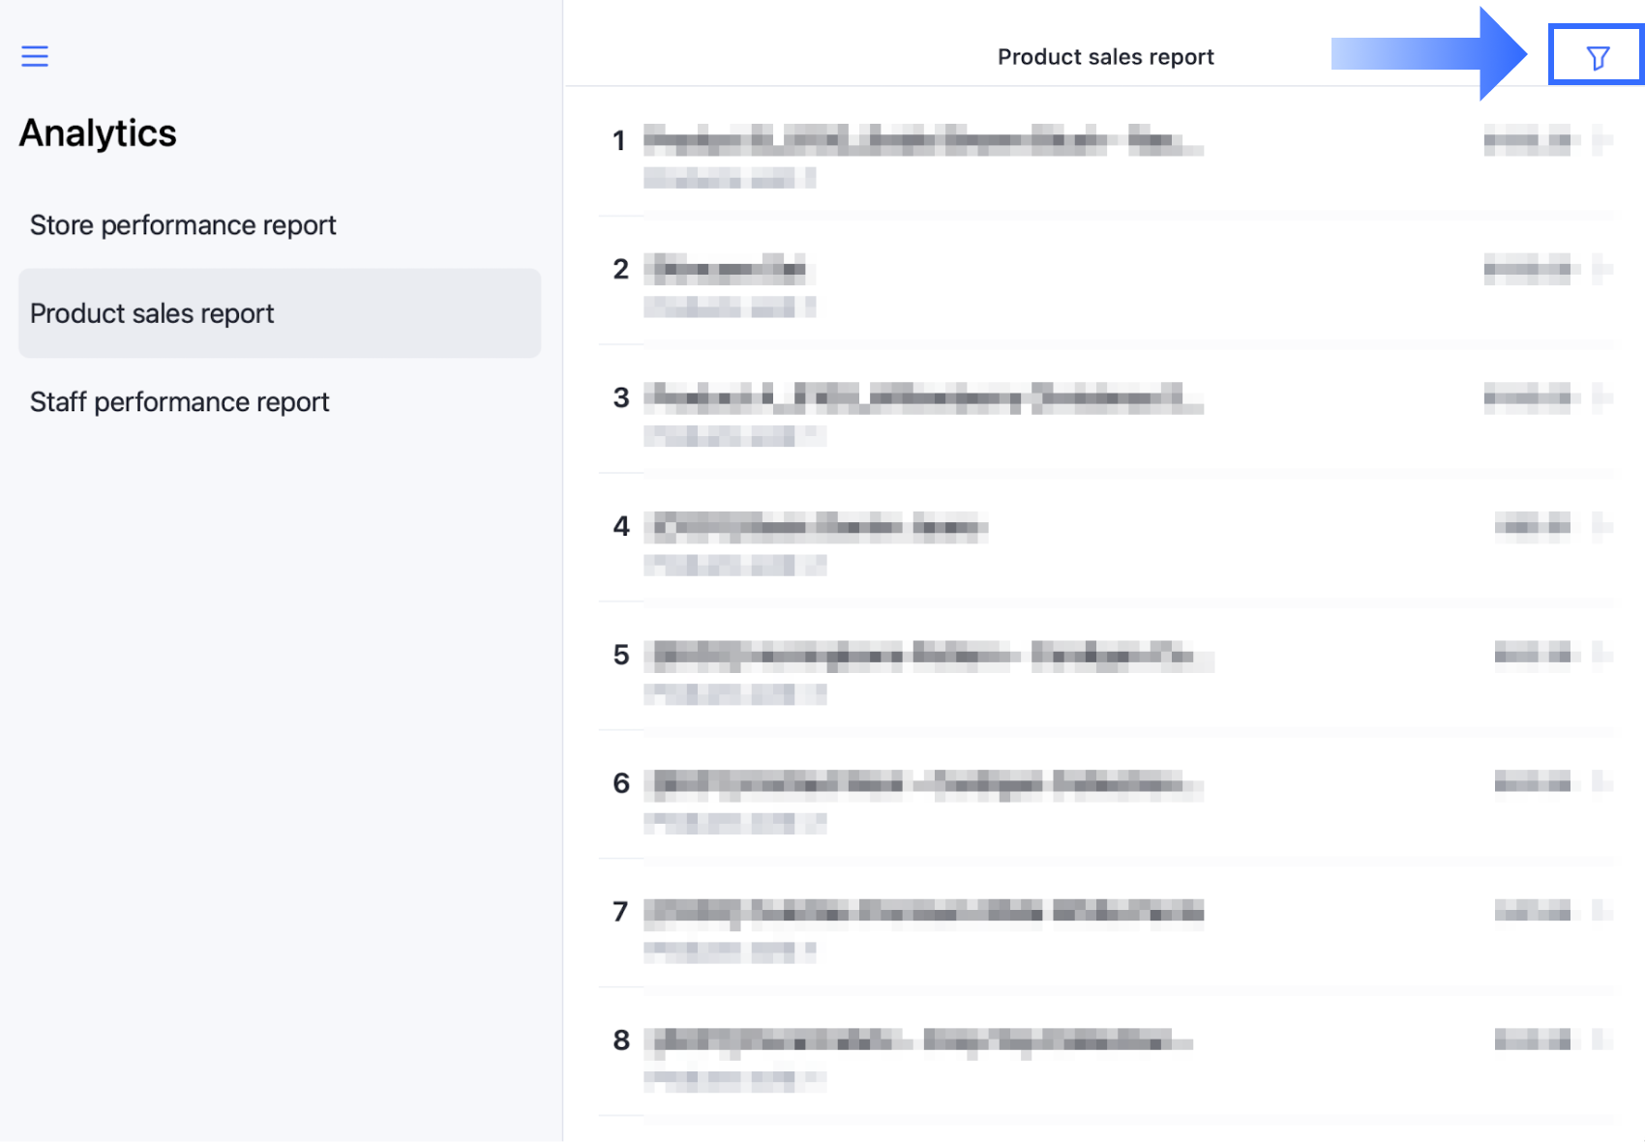This screenshot has width=1645, height=1142.
Task: Click the chevron at end of row 3
Action: (1601, 397)
